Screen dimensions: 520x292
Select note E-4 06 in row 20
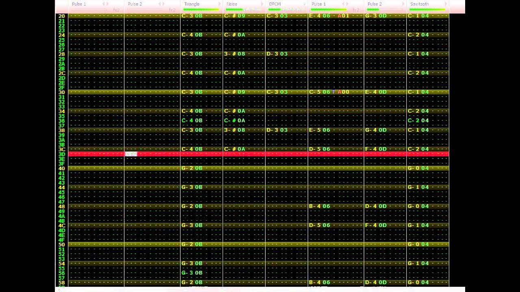click(x=320, y=16)
